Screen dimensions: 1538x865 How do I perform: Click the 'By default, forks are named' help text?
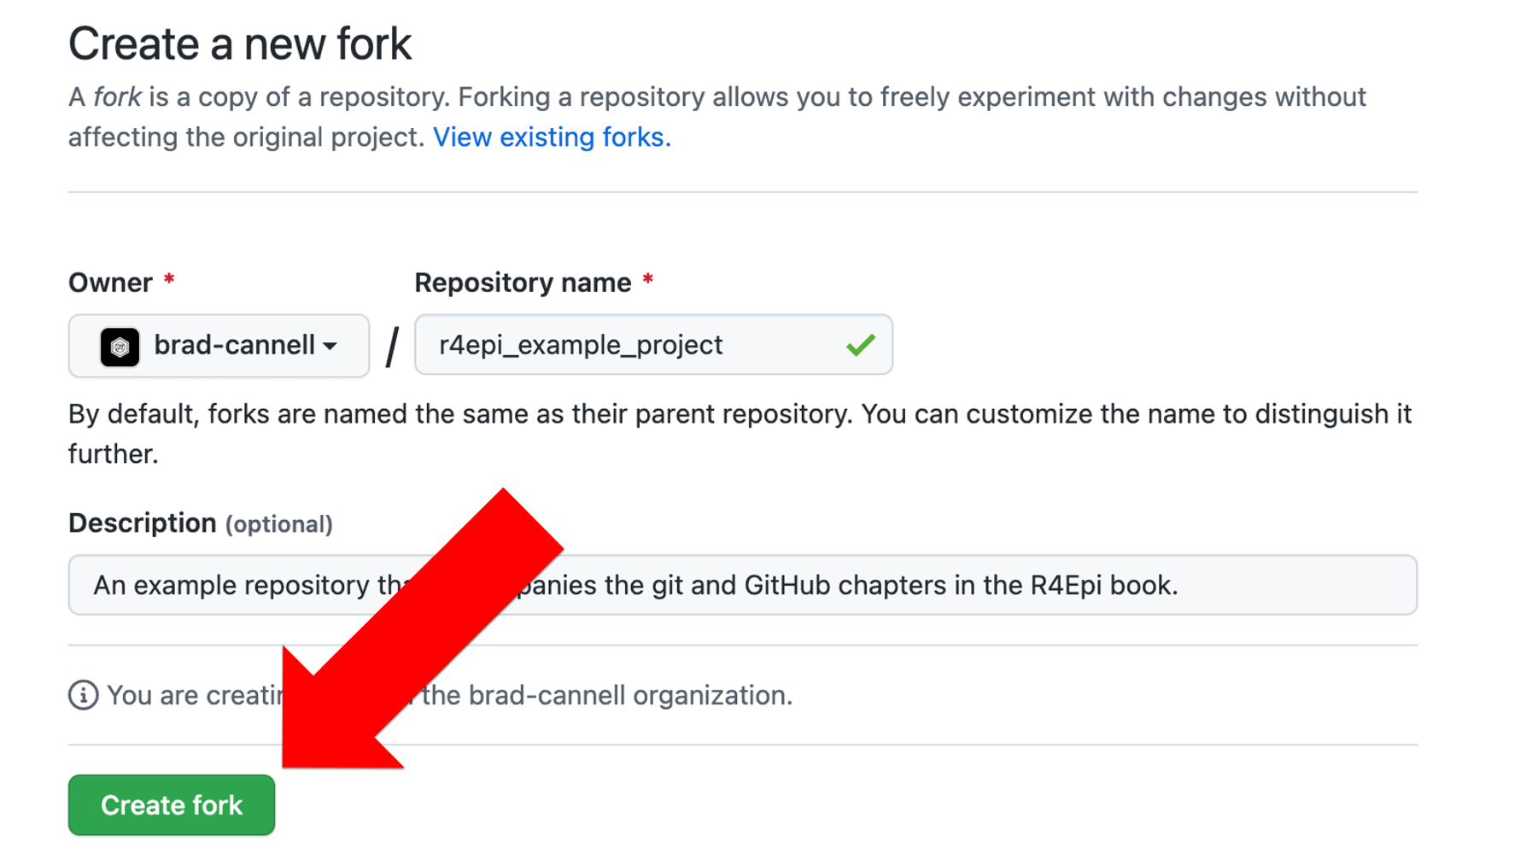tap(740, 434)
